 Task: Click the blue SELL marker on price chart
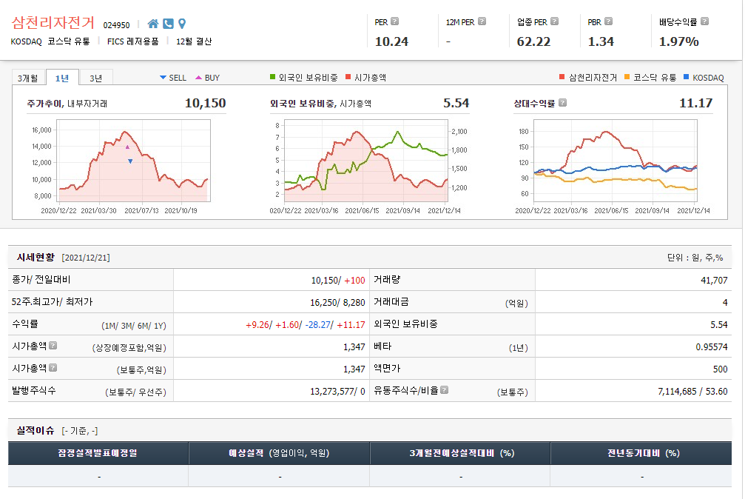pyautogui.click(x=130, y=161)
